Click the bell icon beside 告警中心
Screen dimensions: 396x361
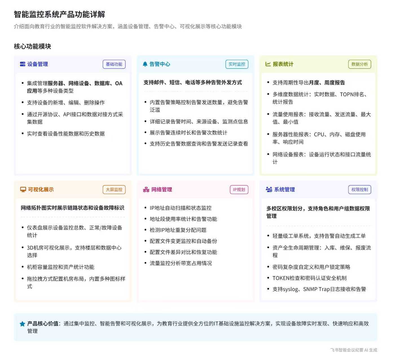(145, 64)
